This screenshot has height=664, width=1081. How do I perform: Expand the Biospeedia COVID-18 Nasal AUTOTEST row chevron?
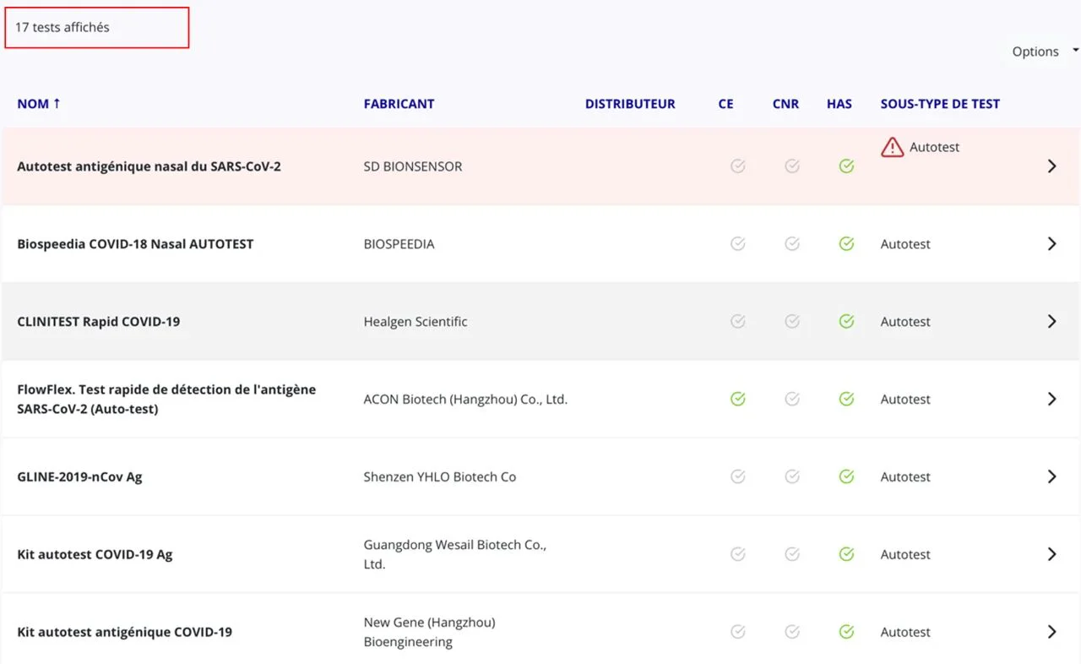coord(1052,244)
